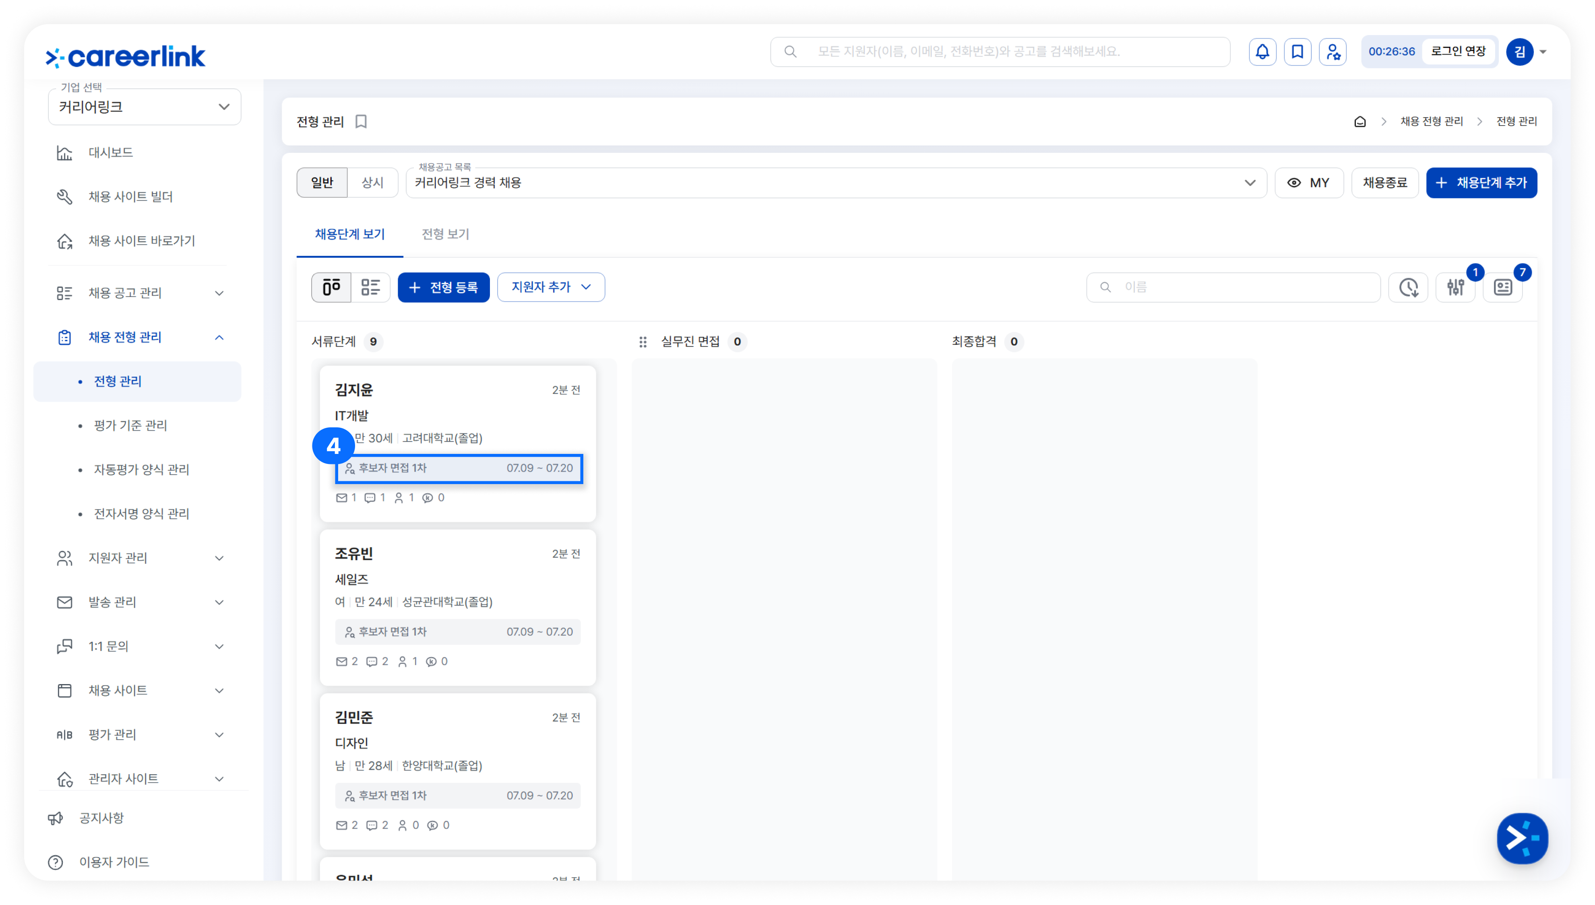Open the profile dropdown arrow

(x=1543, y=52)
